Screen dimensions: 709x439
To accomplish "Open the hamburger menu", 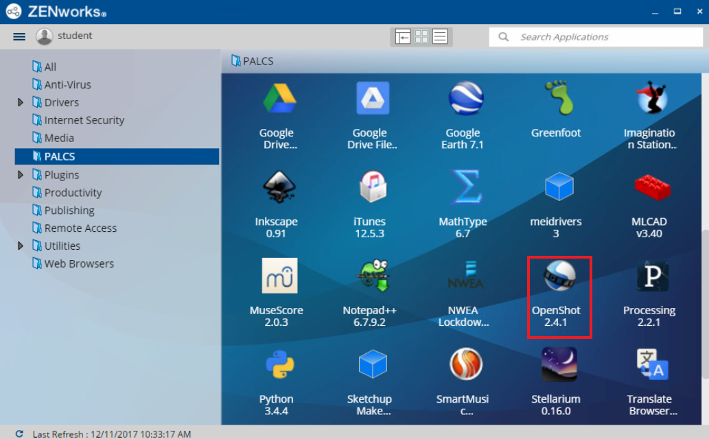I will 19,36.
